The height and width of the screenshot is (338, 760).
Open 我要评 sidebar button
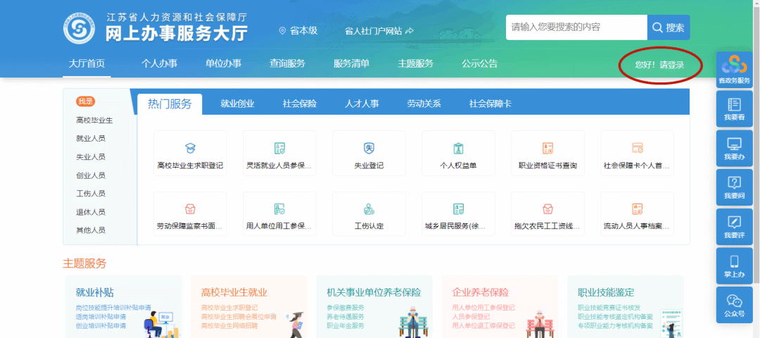point(734,227)
